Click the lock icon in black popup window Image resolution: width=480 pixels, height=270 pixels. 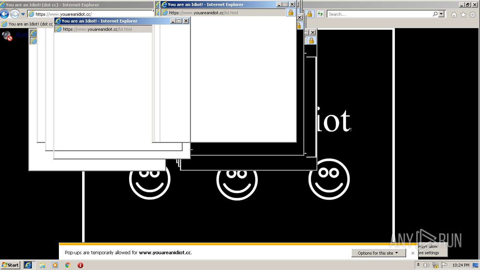(312, 40)
